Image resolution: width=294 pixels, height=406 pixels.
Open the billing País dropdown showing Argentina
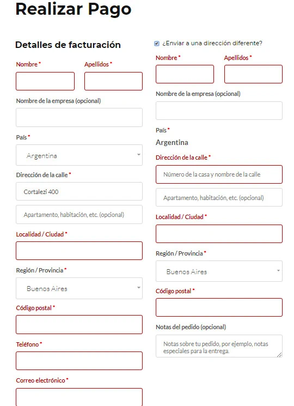pyautogui.click(x=79, y=155)
